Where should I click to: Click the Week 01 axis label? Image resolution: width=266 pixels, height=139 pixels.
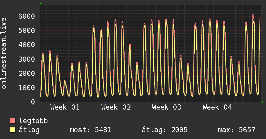[x=65, y=107]
